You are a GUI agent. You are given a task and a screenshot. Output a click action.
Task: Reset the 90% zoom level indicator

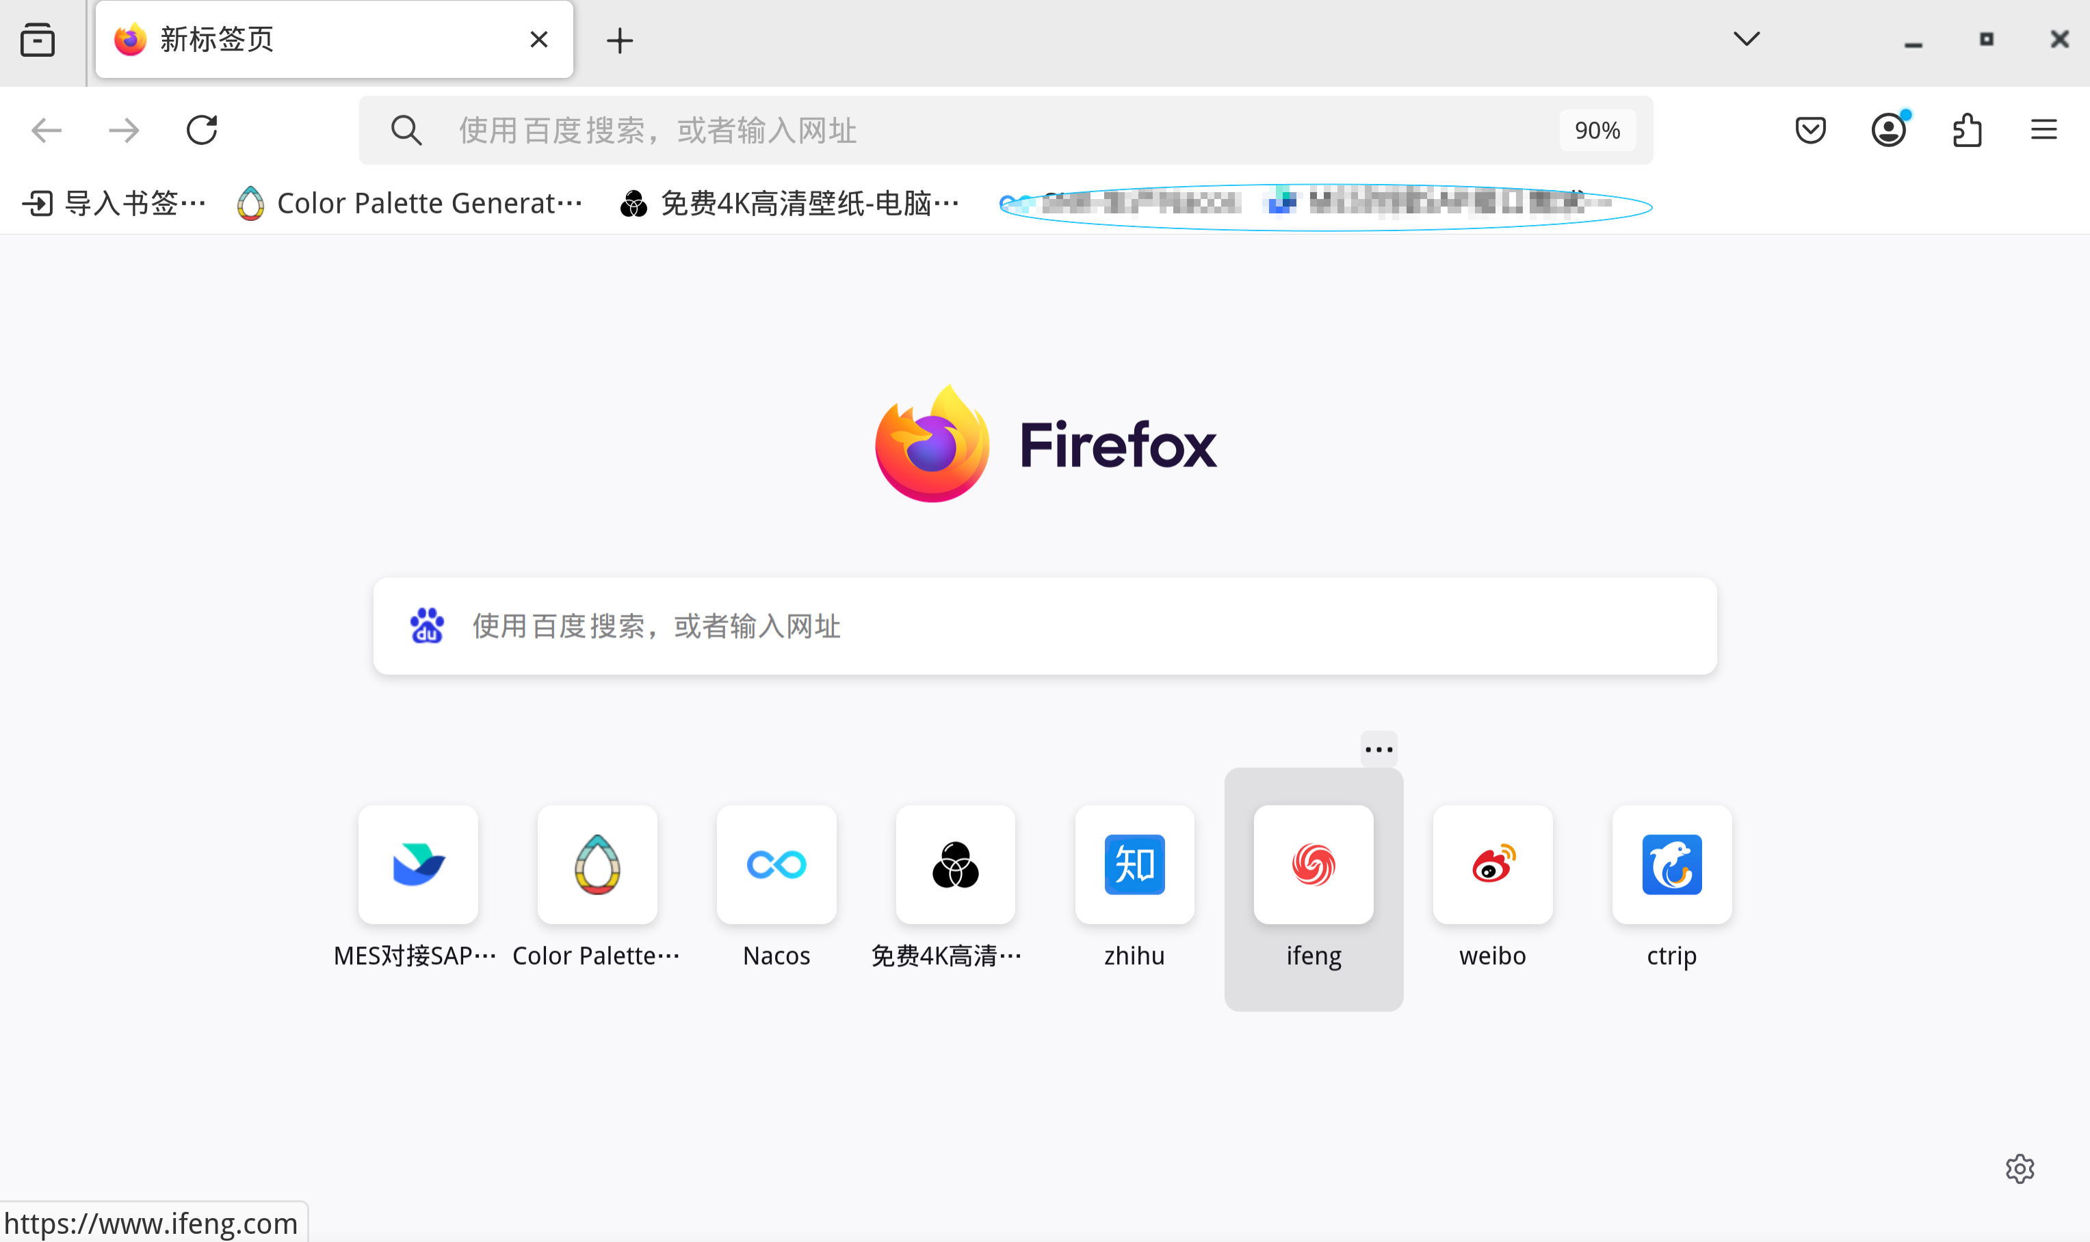[x=1597, y=130]
